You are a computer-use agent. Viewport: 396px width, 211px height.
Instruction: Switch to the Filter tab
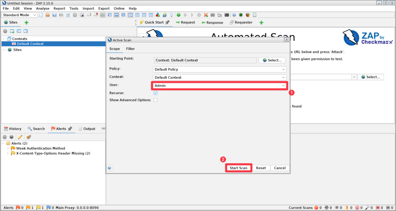[x=130, y=49]
